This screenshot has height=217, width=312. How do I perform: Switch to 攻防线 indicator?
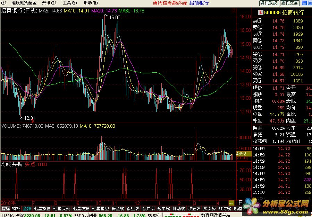(x=225, y=209)
